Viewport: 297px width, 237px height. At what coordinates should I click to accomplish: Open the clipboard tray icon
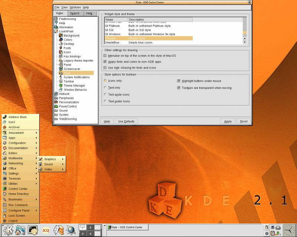coord(272,233)
